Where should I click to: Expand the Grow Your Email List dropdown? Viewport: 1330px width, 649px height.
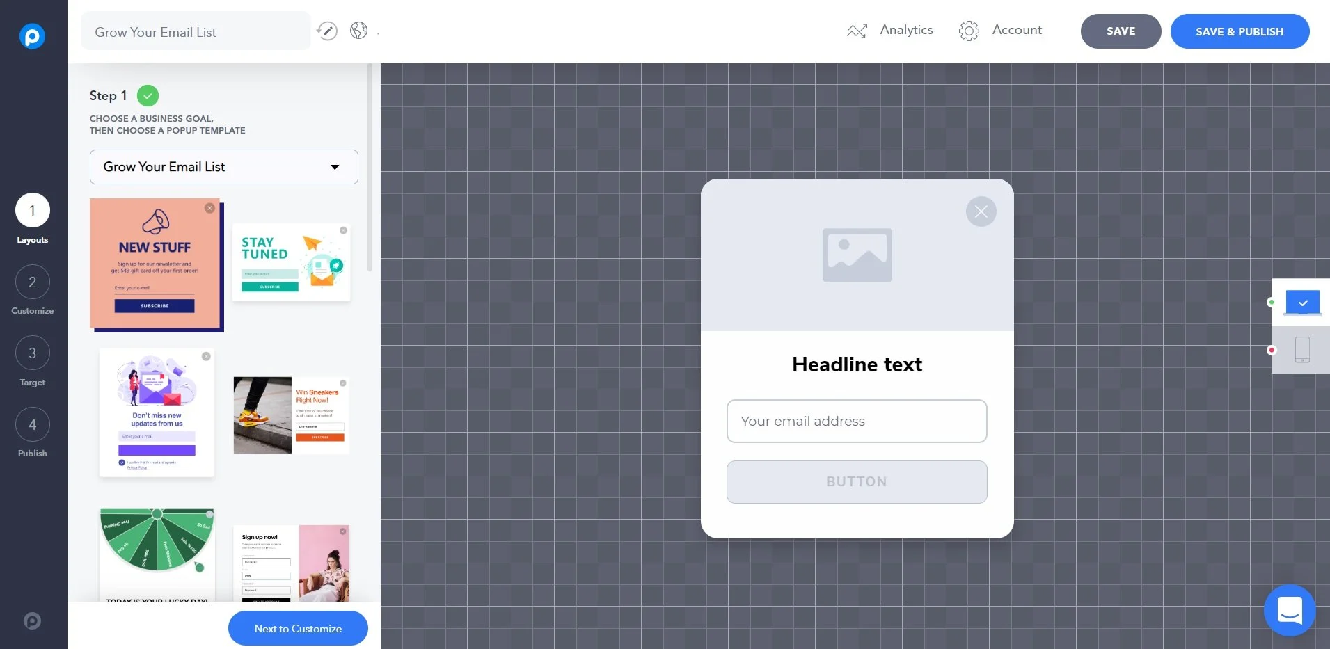coord(223,167)
